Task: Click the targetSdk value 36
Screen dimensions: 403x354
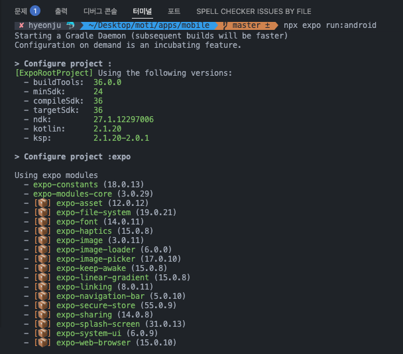Action: [98, 110]
